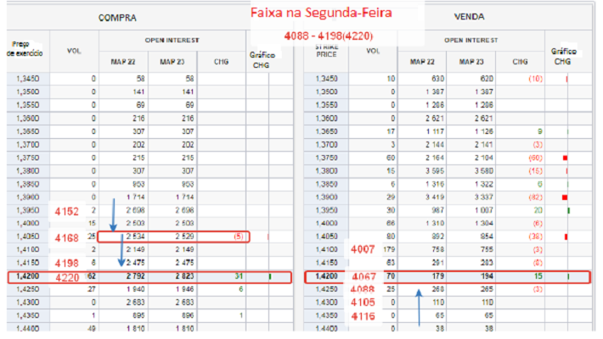Click the red CHG bar in VENDA row 1,3900
This screenshot has width=603, height=339.
coord(564,197)
